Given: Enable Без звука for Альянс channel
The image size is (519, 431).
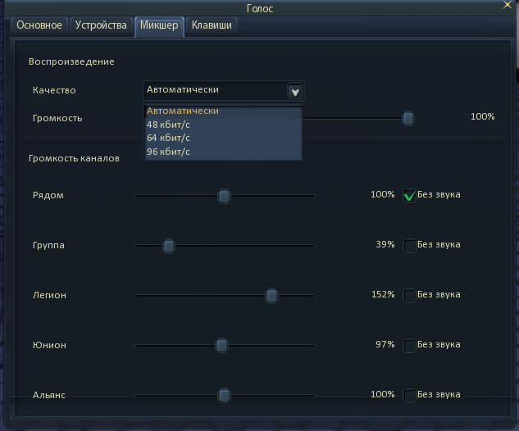Looking at the screenshot, I should [409, 395].
